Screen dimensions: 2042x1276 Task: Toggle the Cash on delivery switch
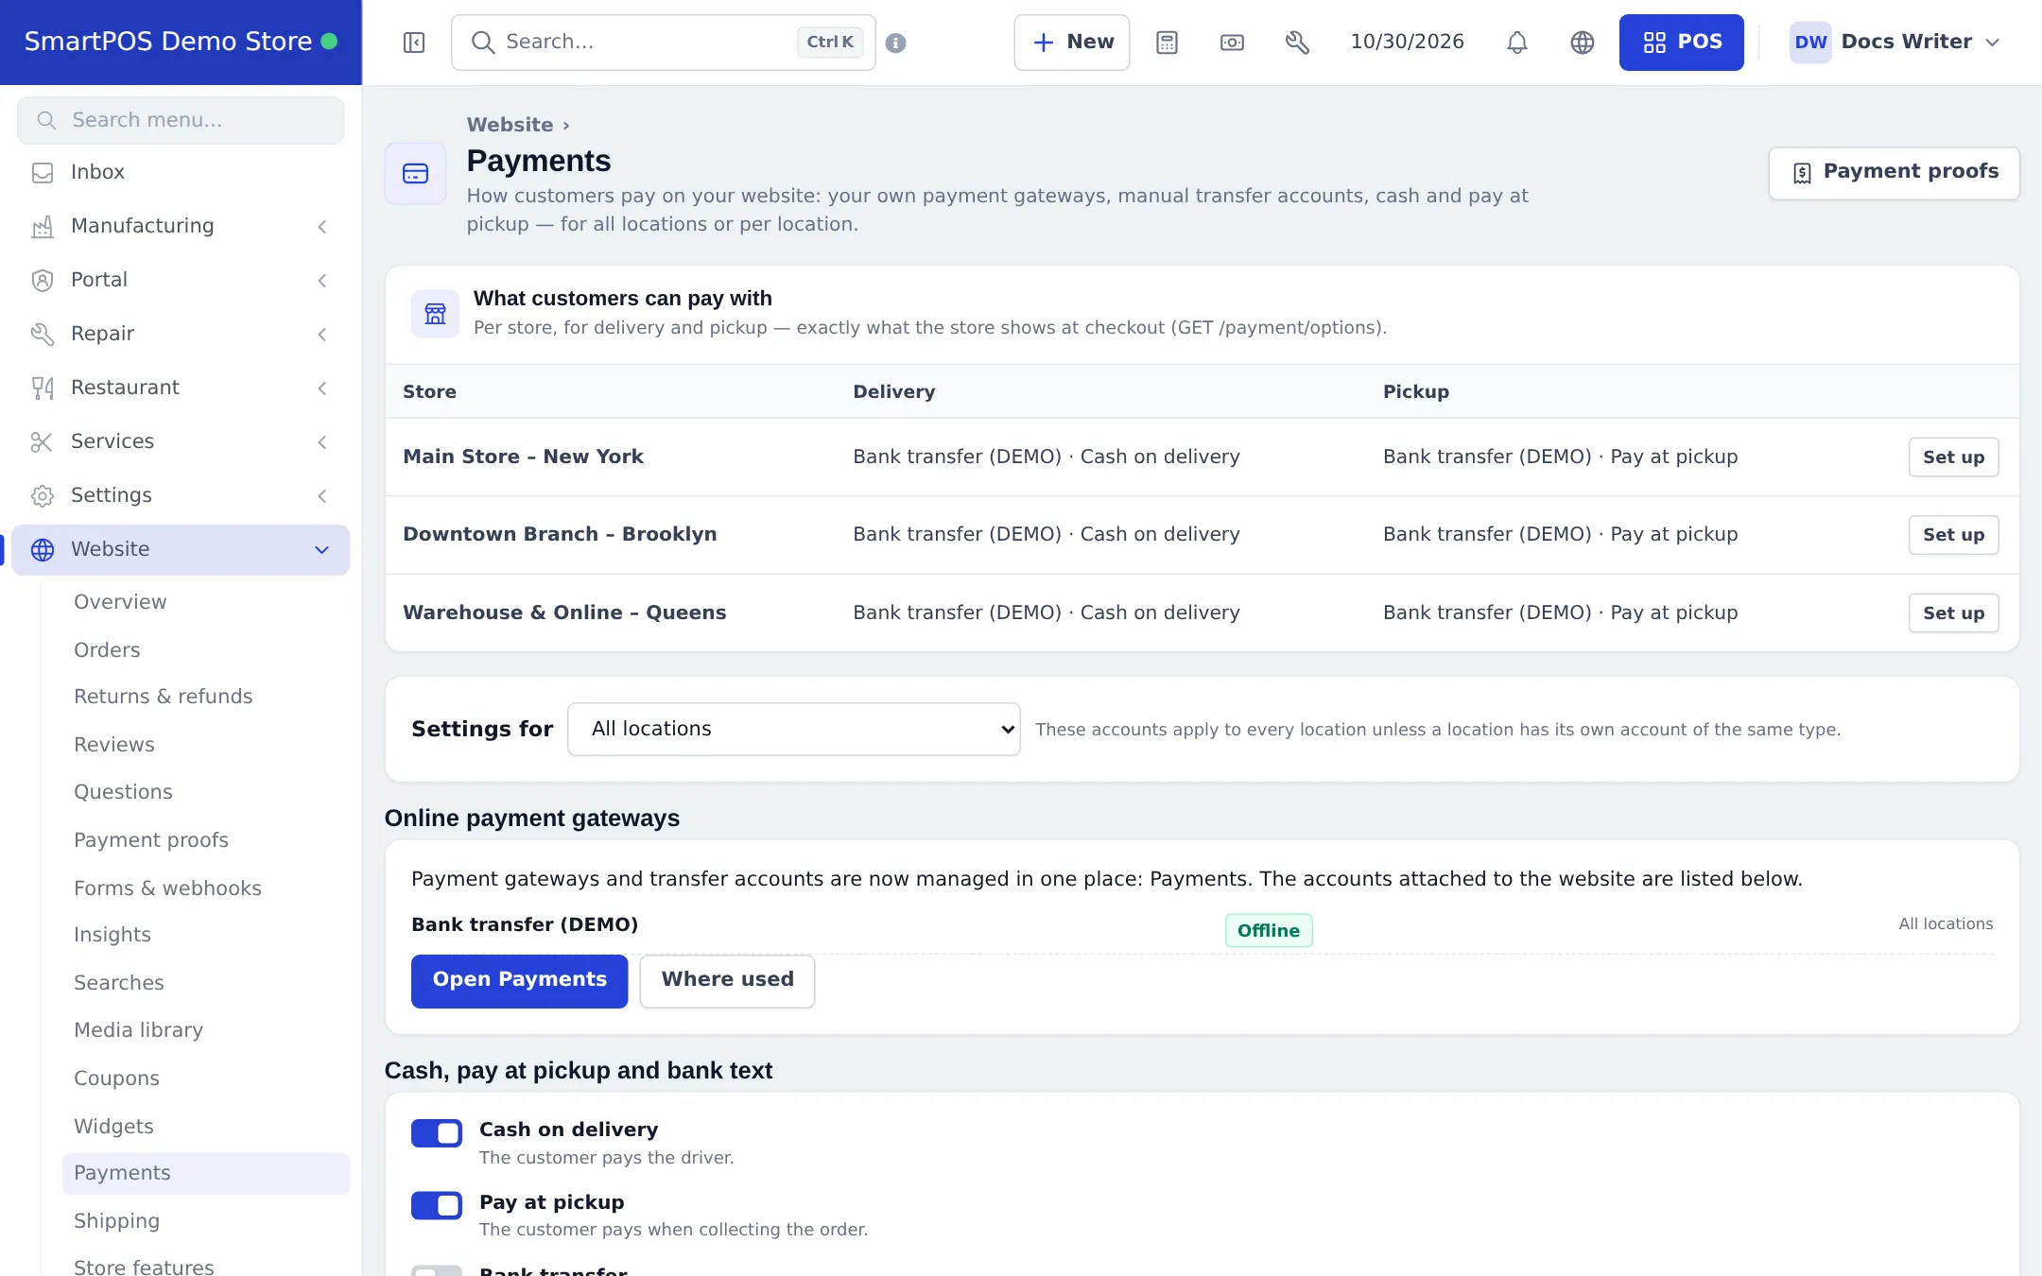click(x=437, y=1133)
